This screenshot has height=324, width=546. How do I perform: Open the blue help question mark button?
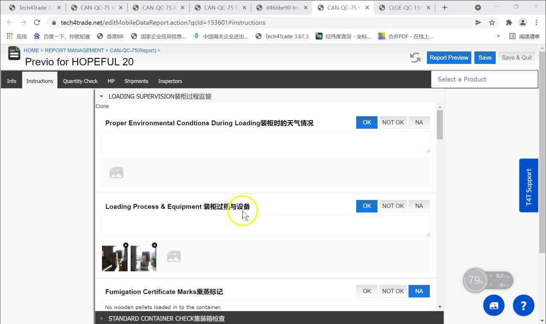(x=523, y=305)
